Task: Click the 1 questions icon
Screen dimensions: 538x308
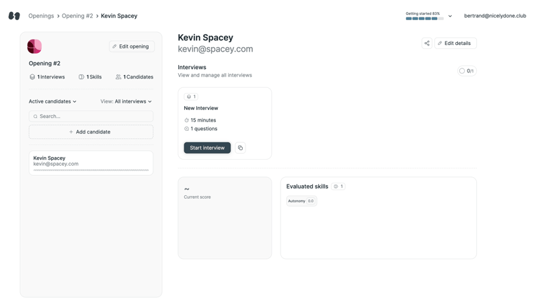Action: [187, 129]
